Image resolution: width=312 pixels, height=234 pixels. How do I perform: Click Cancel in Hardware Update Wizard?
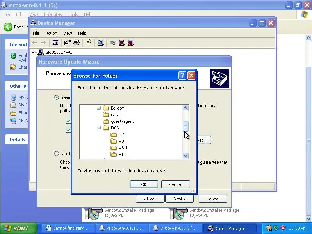click(x=213, y=199)
